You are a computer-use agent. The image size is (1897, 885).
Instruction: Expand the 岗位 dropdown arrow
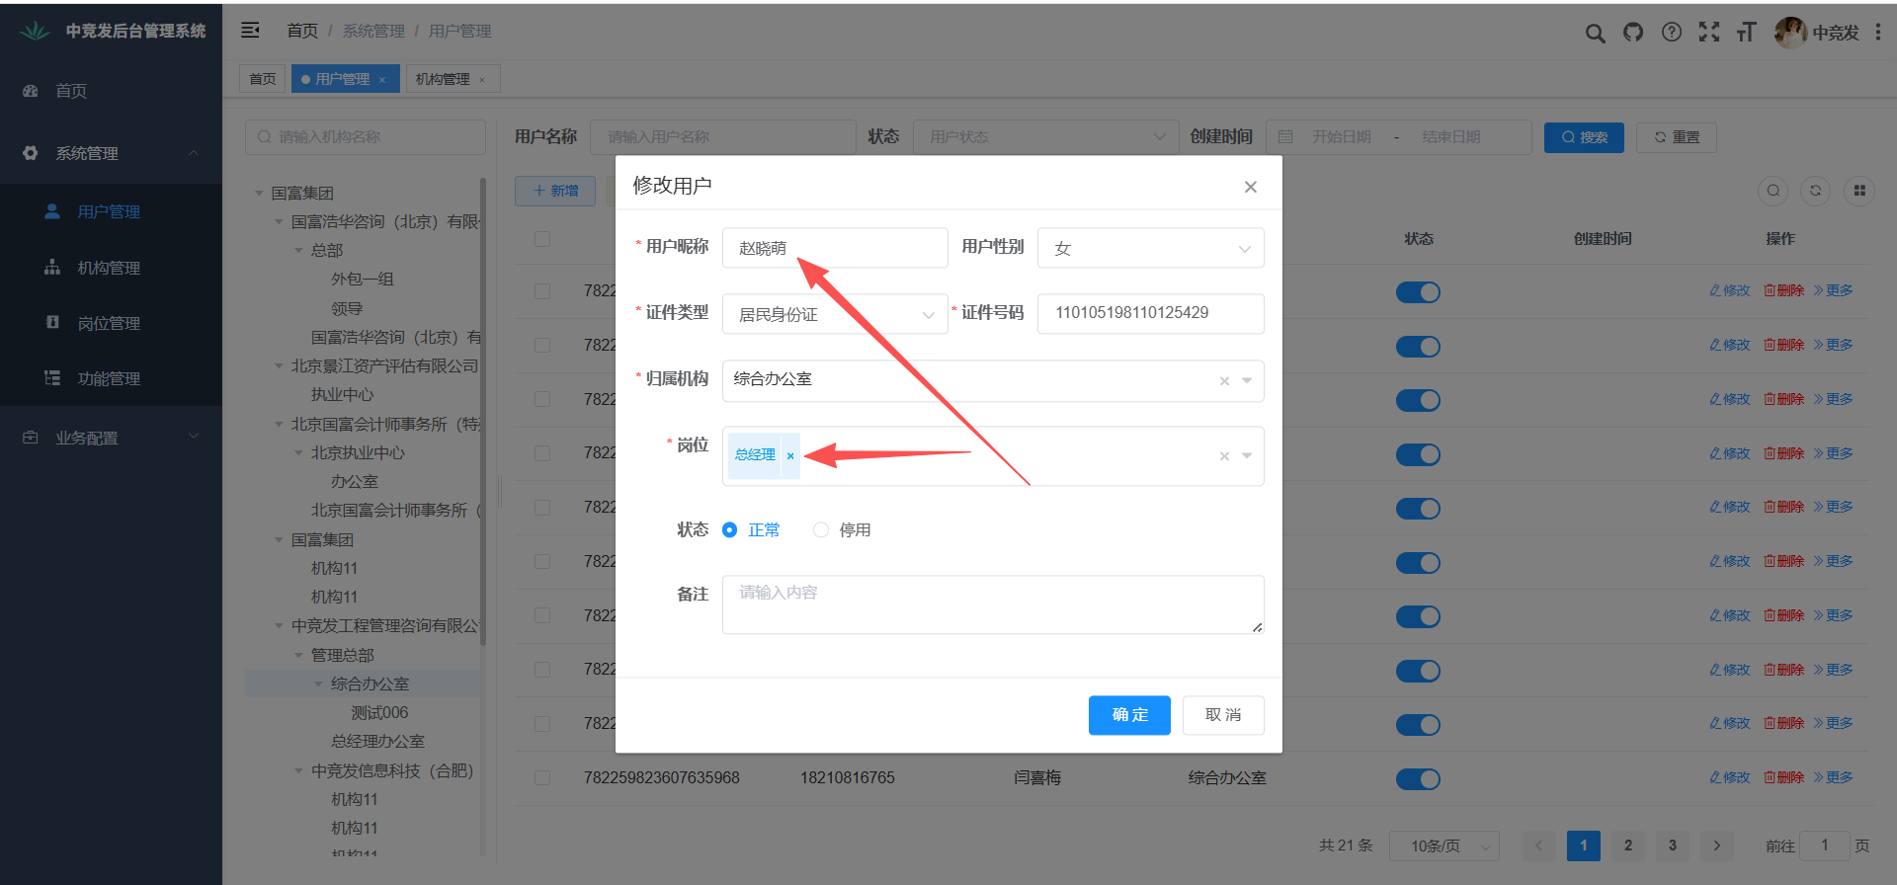tap(1247, 456)
